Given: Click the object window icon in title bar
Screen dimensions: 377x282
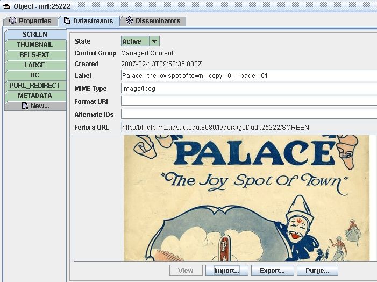Looking at the screenshot, I should pos(6,6).
